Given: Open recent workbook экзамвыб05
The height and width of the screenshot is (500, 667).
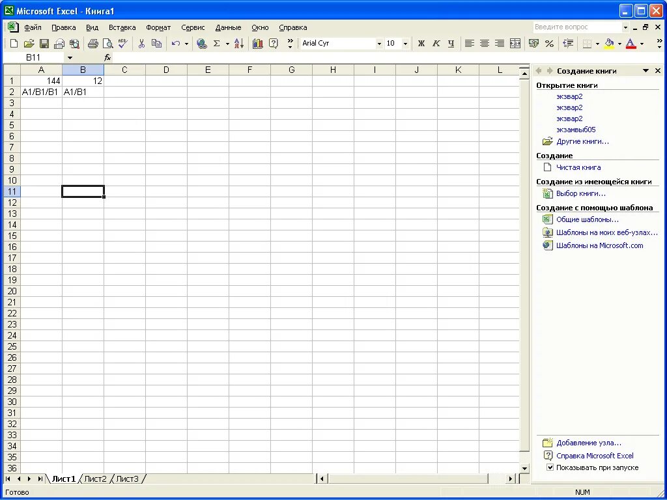Looking at the screenshot, I should (576, 130).
